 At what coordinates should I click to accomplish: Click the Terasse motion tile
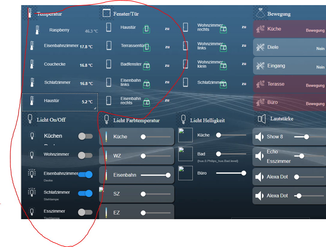click(x=289, y=84)
